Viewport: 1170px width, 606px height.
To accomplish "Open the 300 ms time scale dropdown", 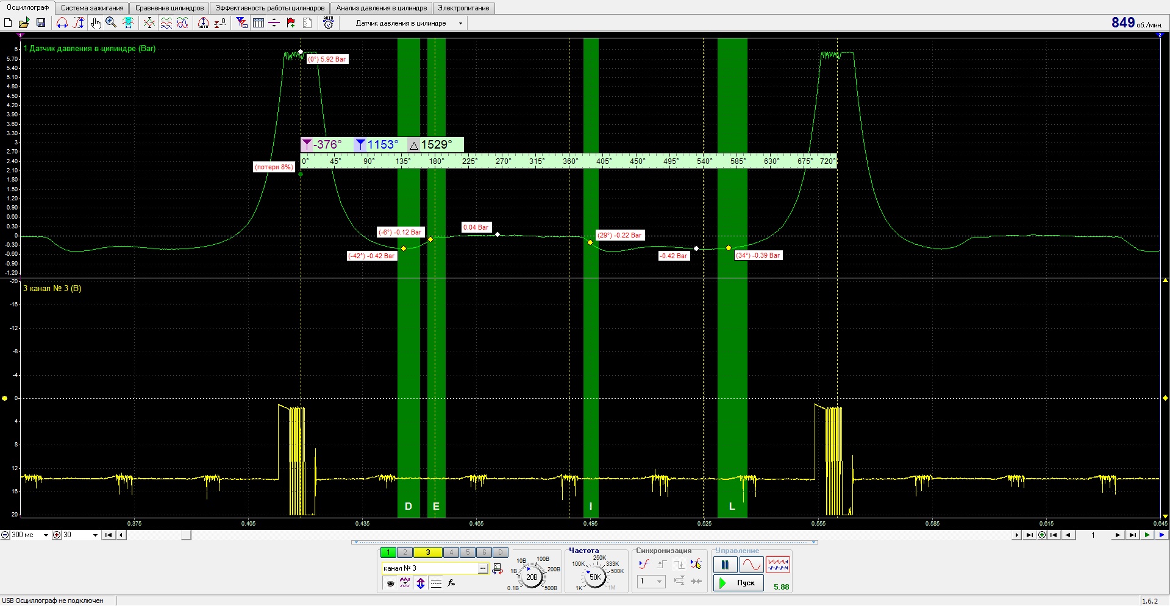I will (46, 535).
